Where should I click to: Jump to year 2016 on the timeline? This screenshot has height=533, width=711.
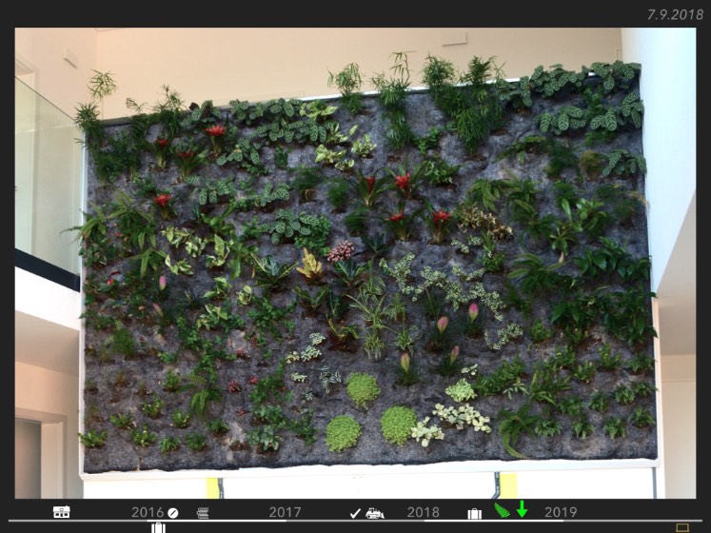click(x=148, y=512)
